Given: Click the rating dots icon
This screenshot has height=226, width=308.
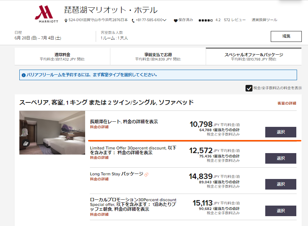Looking at the screenshot, I should point(205,20).
